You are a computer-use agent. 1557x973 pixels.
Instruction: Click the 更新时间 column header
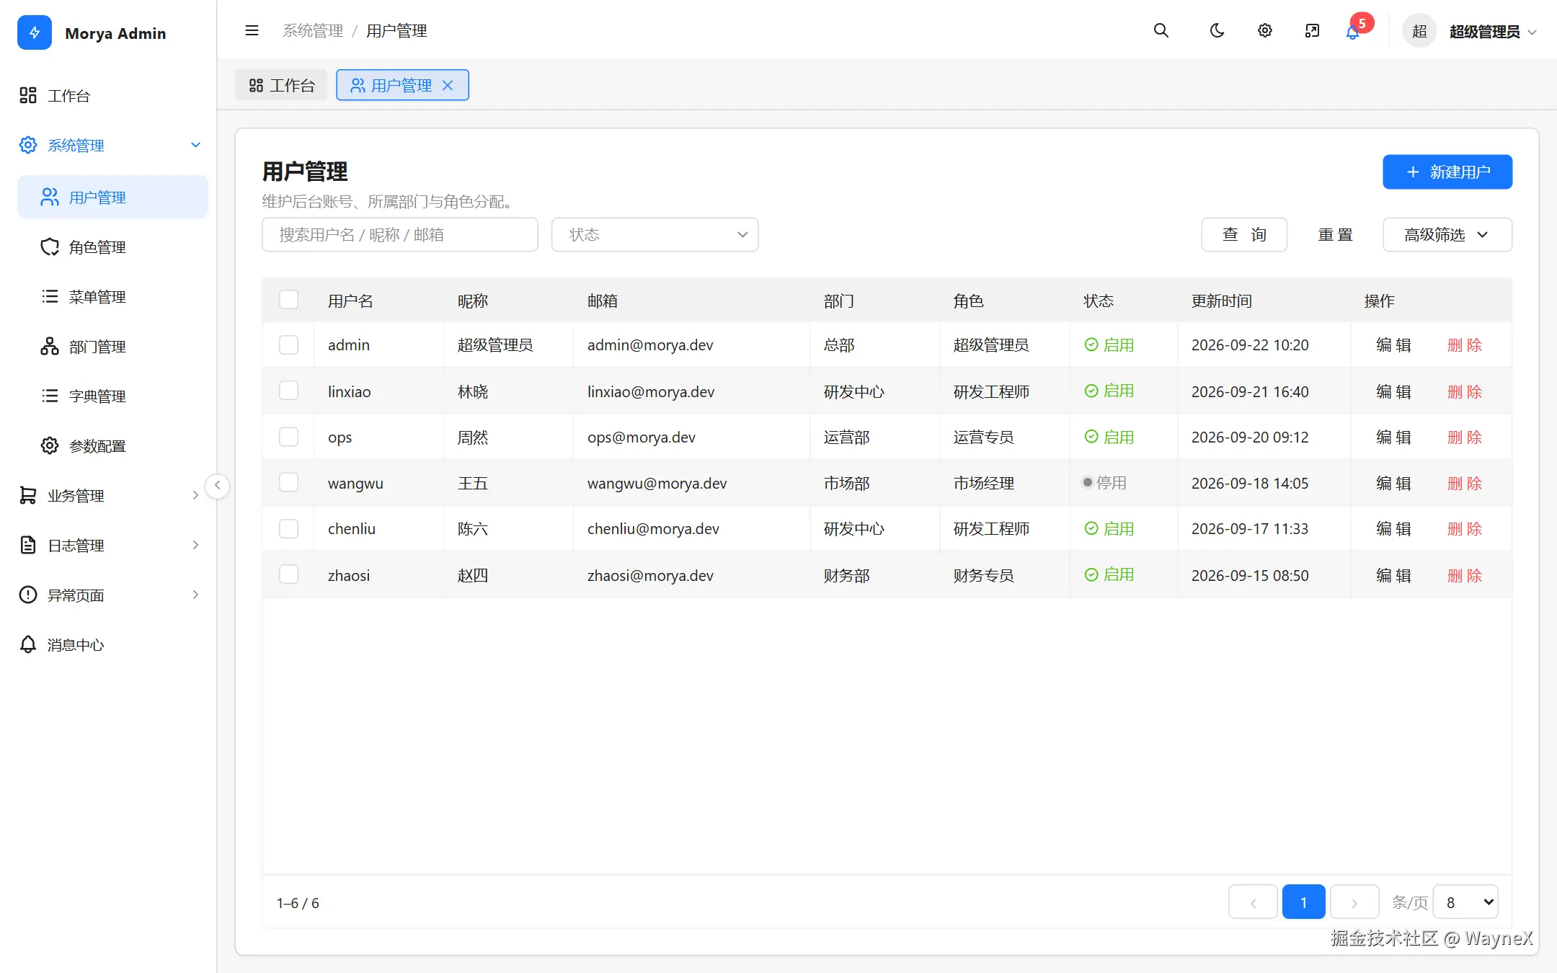coord(1222,301)
